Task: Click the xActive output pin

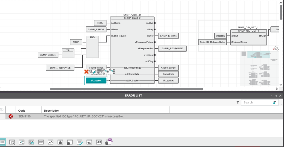Action: pyautogui.click(x=155, y=23)
